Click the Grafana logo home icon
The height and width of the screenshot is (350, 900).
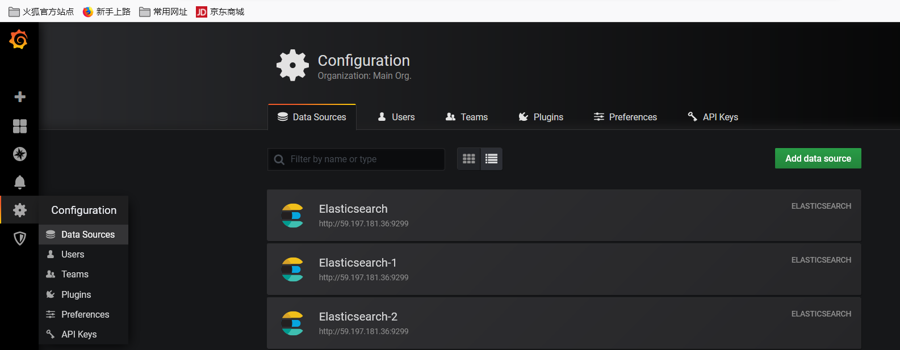[x=19, y=40]
